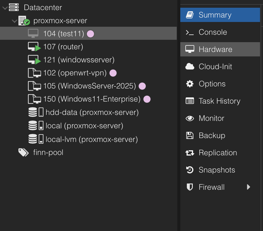
Task: Collapse the proxmox-server tree chevron
Action: (x=14, y=21)
